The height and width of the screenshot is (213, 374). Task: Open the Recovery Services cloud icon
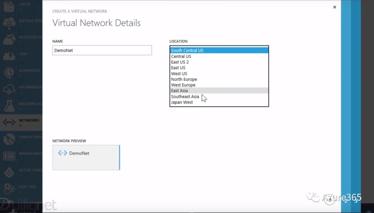(9, 39)
